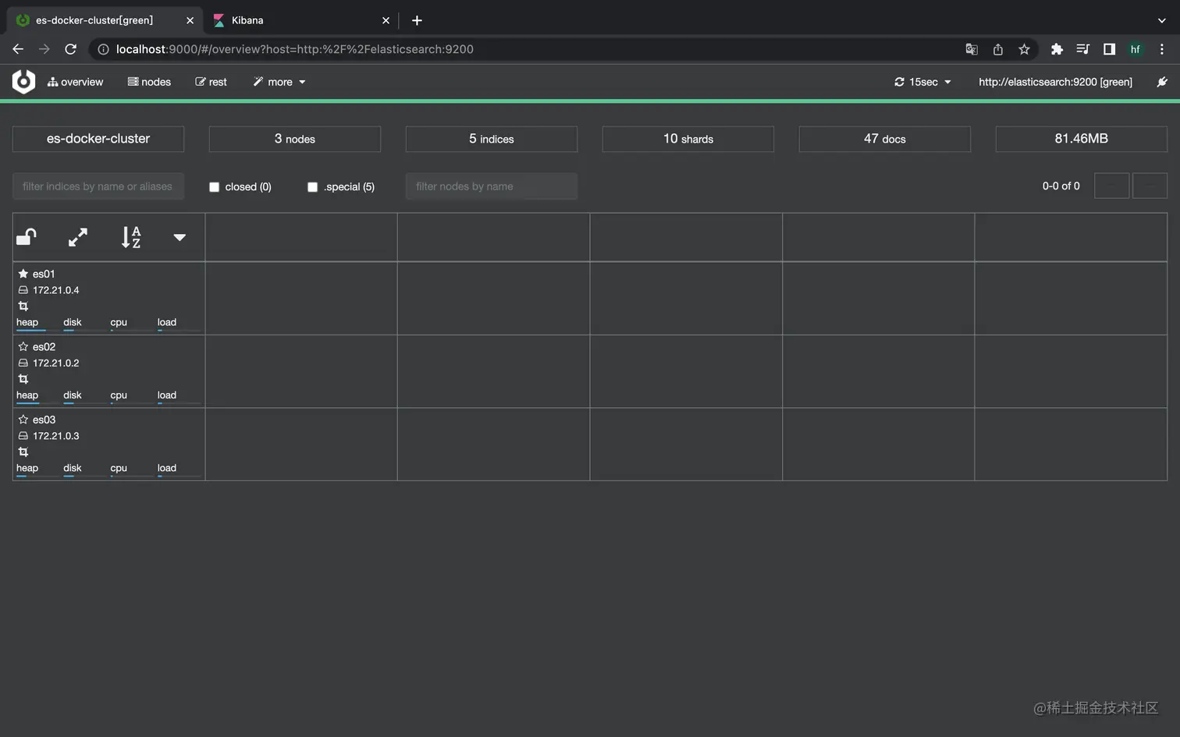Open the media control queue icon
The width and height of the screenshot is (1180, 737).
click(x=1082, y=49)
